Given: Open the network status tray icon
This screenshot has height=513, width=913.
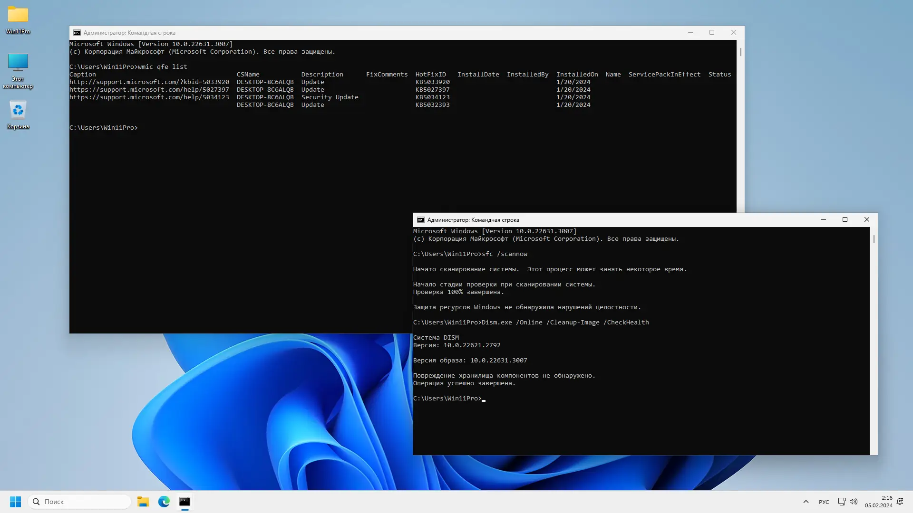Looking at the screenshot, I should tap(842, 502).
